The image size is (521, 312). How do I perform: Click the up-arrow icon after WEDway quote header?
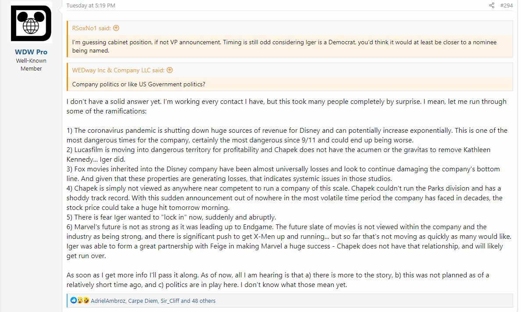170,70
